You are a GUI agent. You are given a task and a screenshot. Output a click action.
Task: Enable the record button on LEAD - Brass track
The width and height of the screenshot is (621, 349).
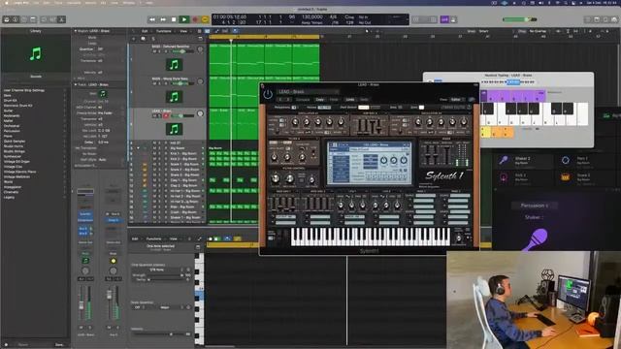coord(166,116)
